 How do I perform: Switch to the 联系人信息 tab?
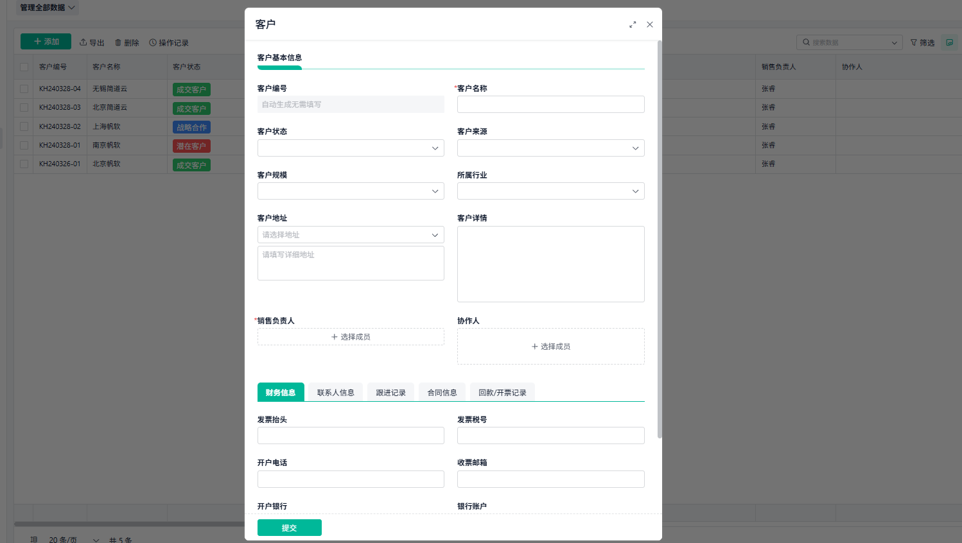[335, 392]
